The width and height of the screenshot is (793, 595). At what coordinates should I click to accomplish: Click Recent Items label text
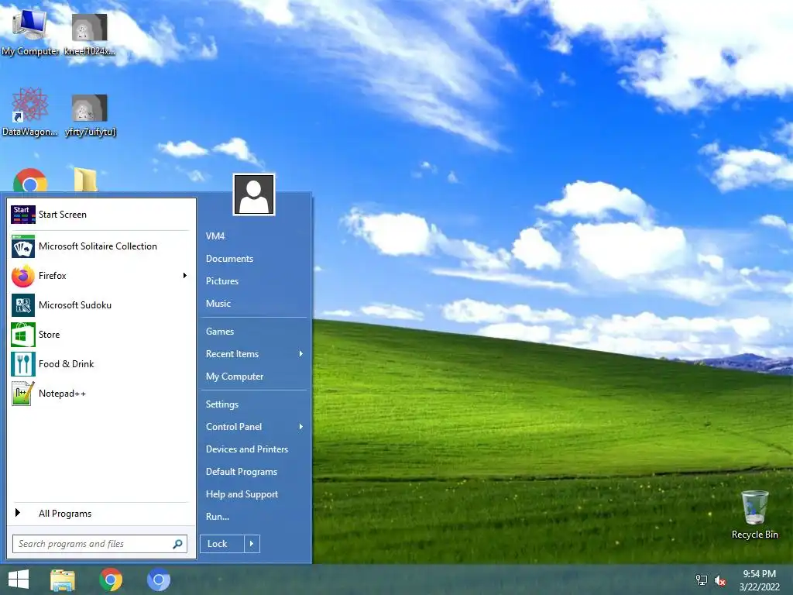(232, 354)
